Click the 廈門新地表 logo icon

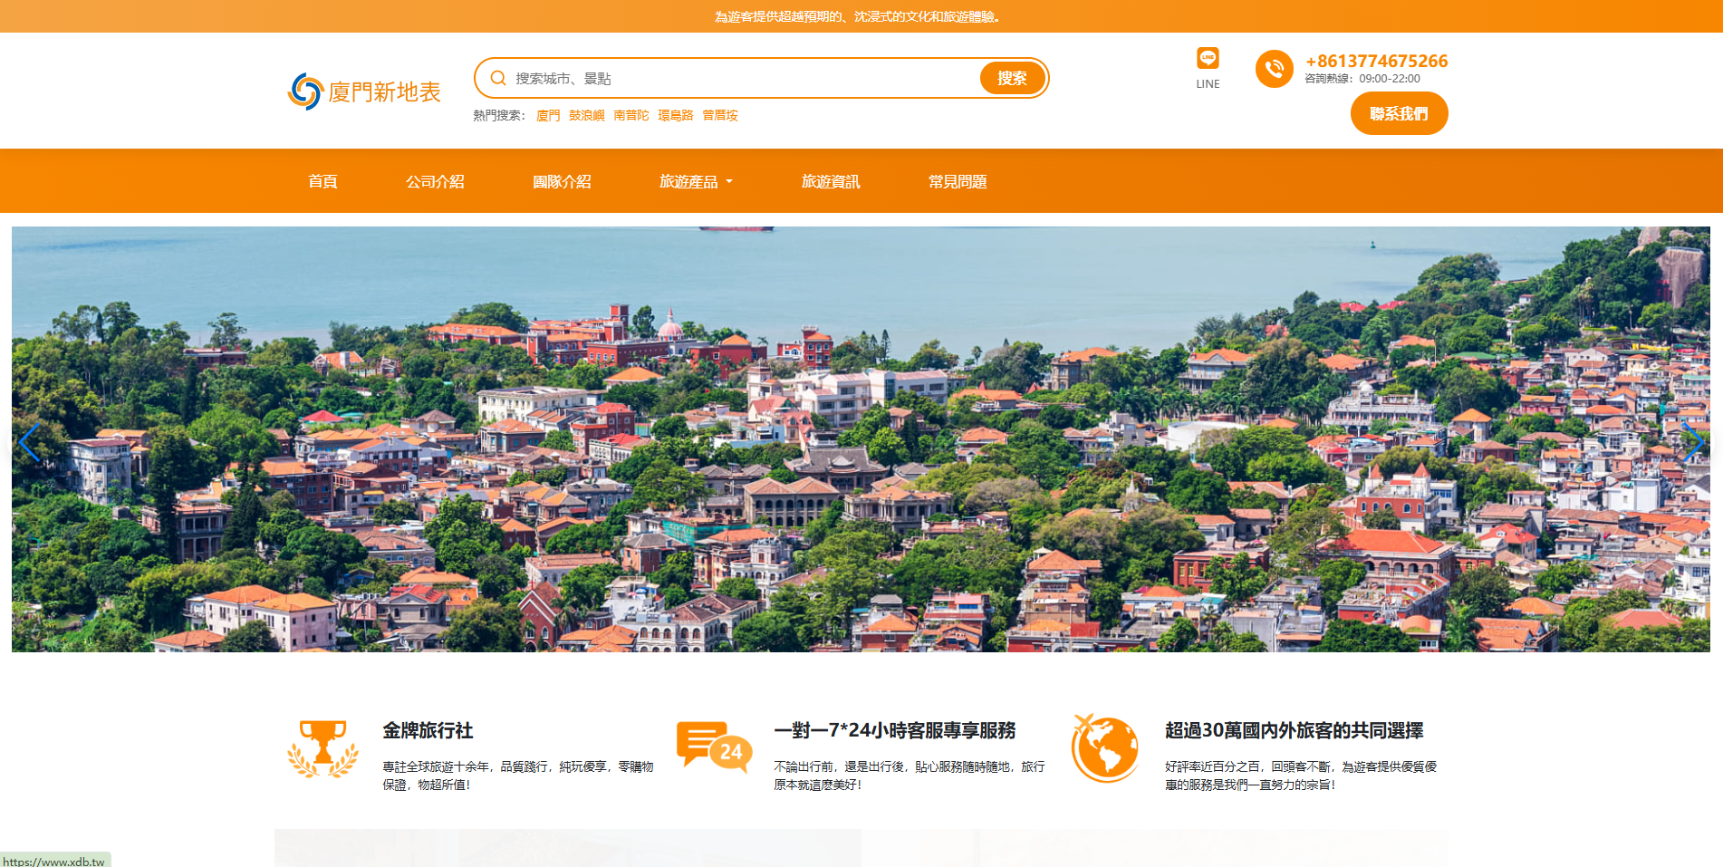point(305,92)
